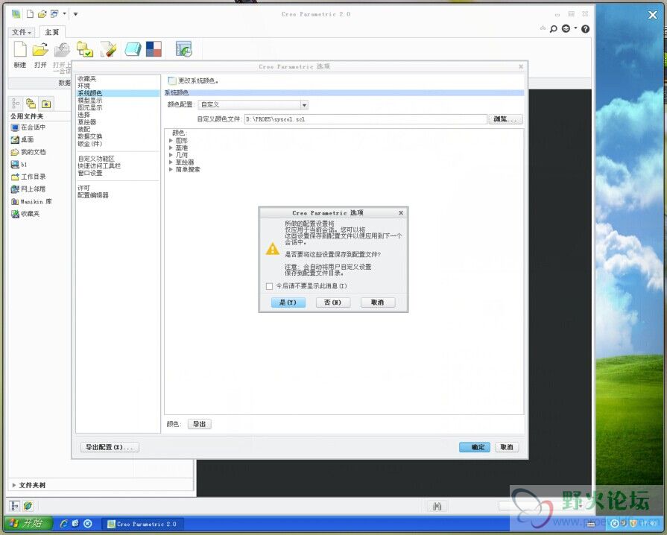The height and width of the screenshot is (535, 667).
Task: Click the favorites tab icon in navigator
Action: (46, 104)
